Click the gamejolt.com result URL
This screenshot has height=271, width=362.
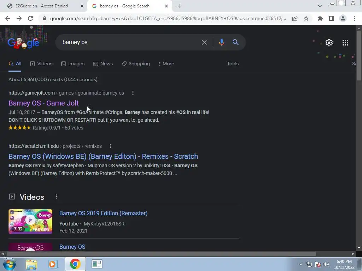(66, 93)
